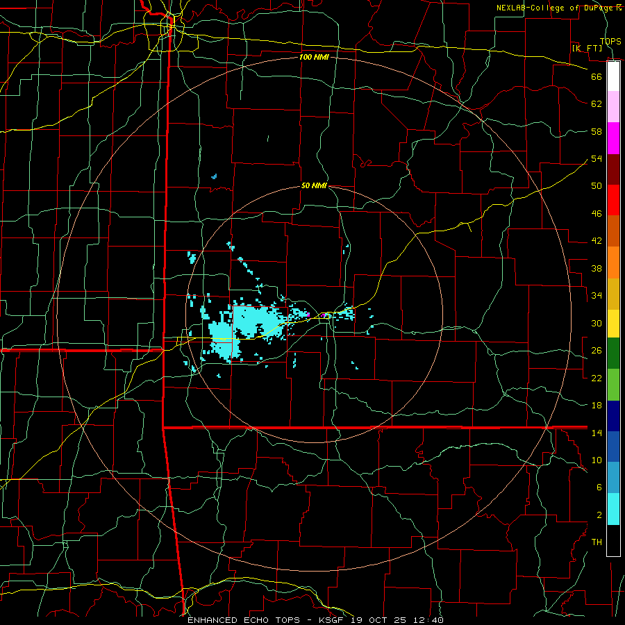Select the bright red legend swatch

tap(613, 200)
